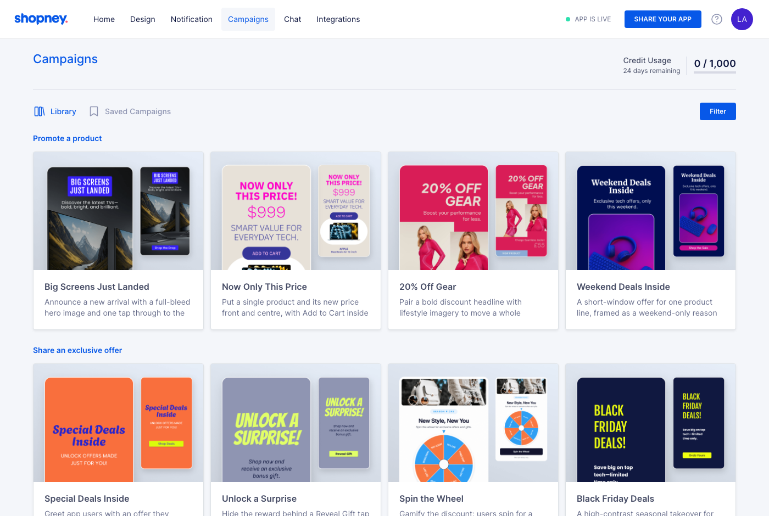Click the 'Black Friday Deals' card title
Screen dimensions: 769x516
(x=615, y=498)
